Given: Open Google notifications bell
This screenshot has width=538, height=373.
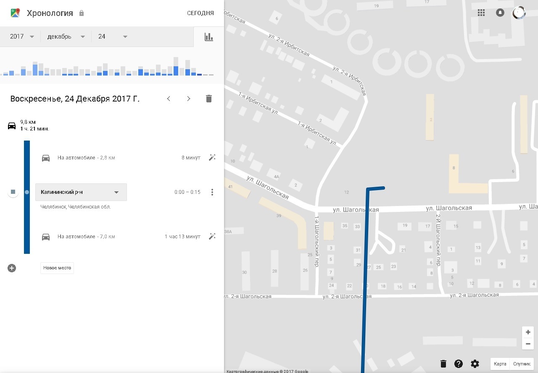Looking at the screenshot, I should point(500,13).
